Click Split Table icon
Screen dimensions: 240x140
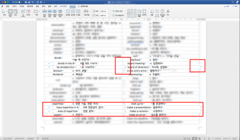(78, 12)
